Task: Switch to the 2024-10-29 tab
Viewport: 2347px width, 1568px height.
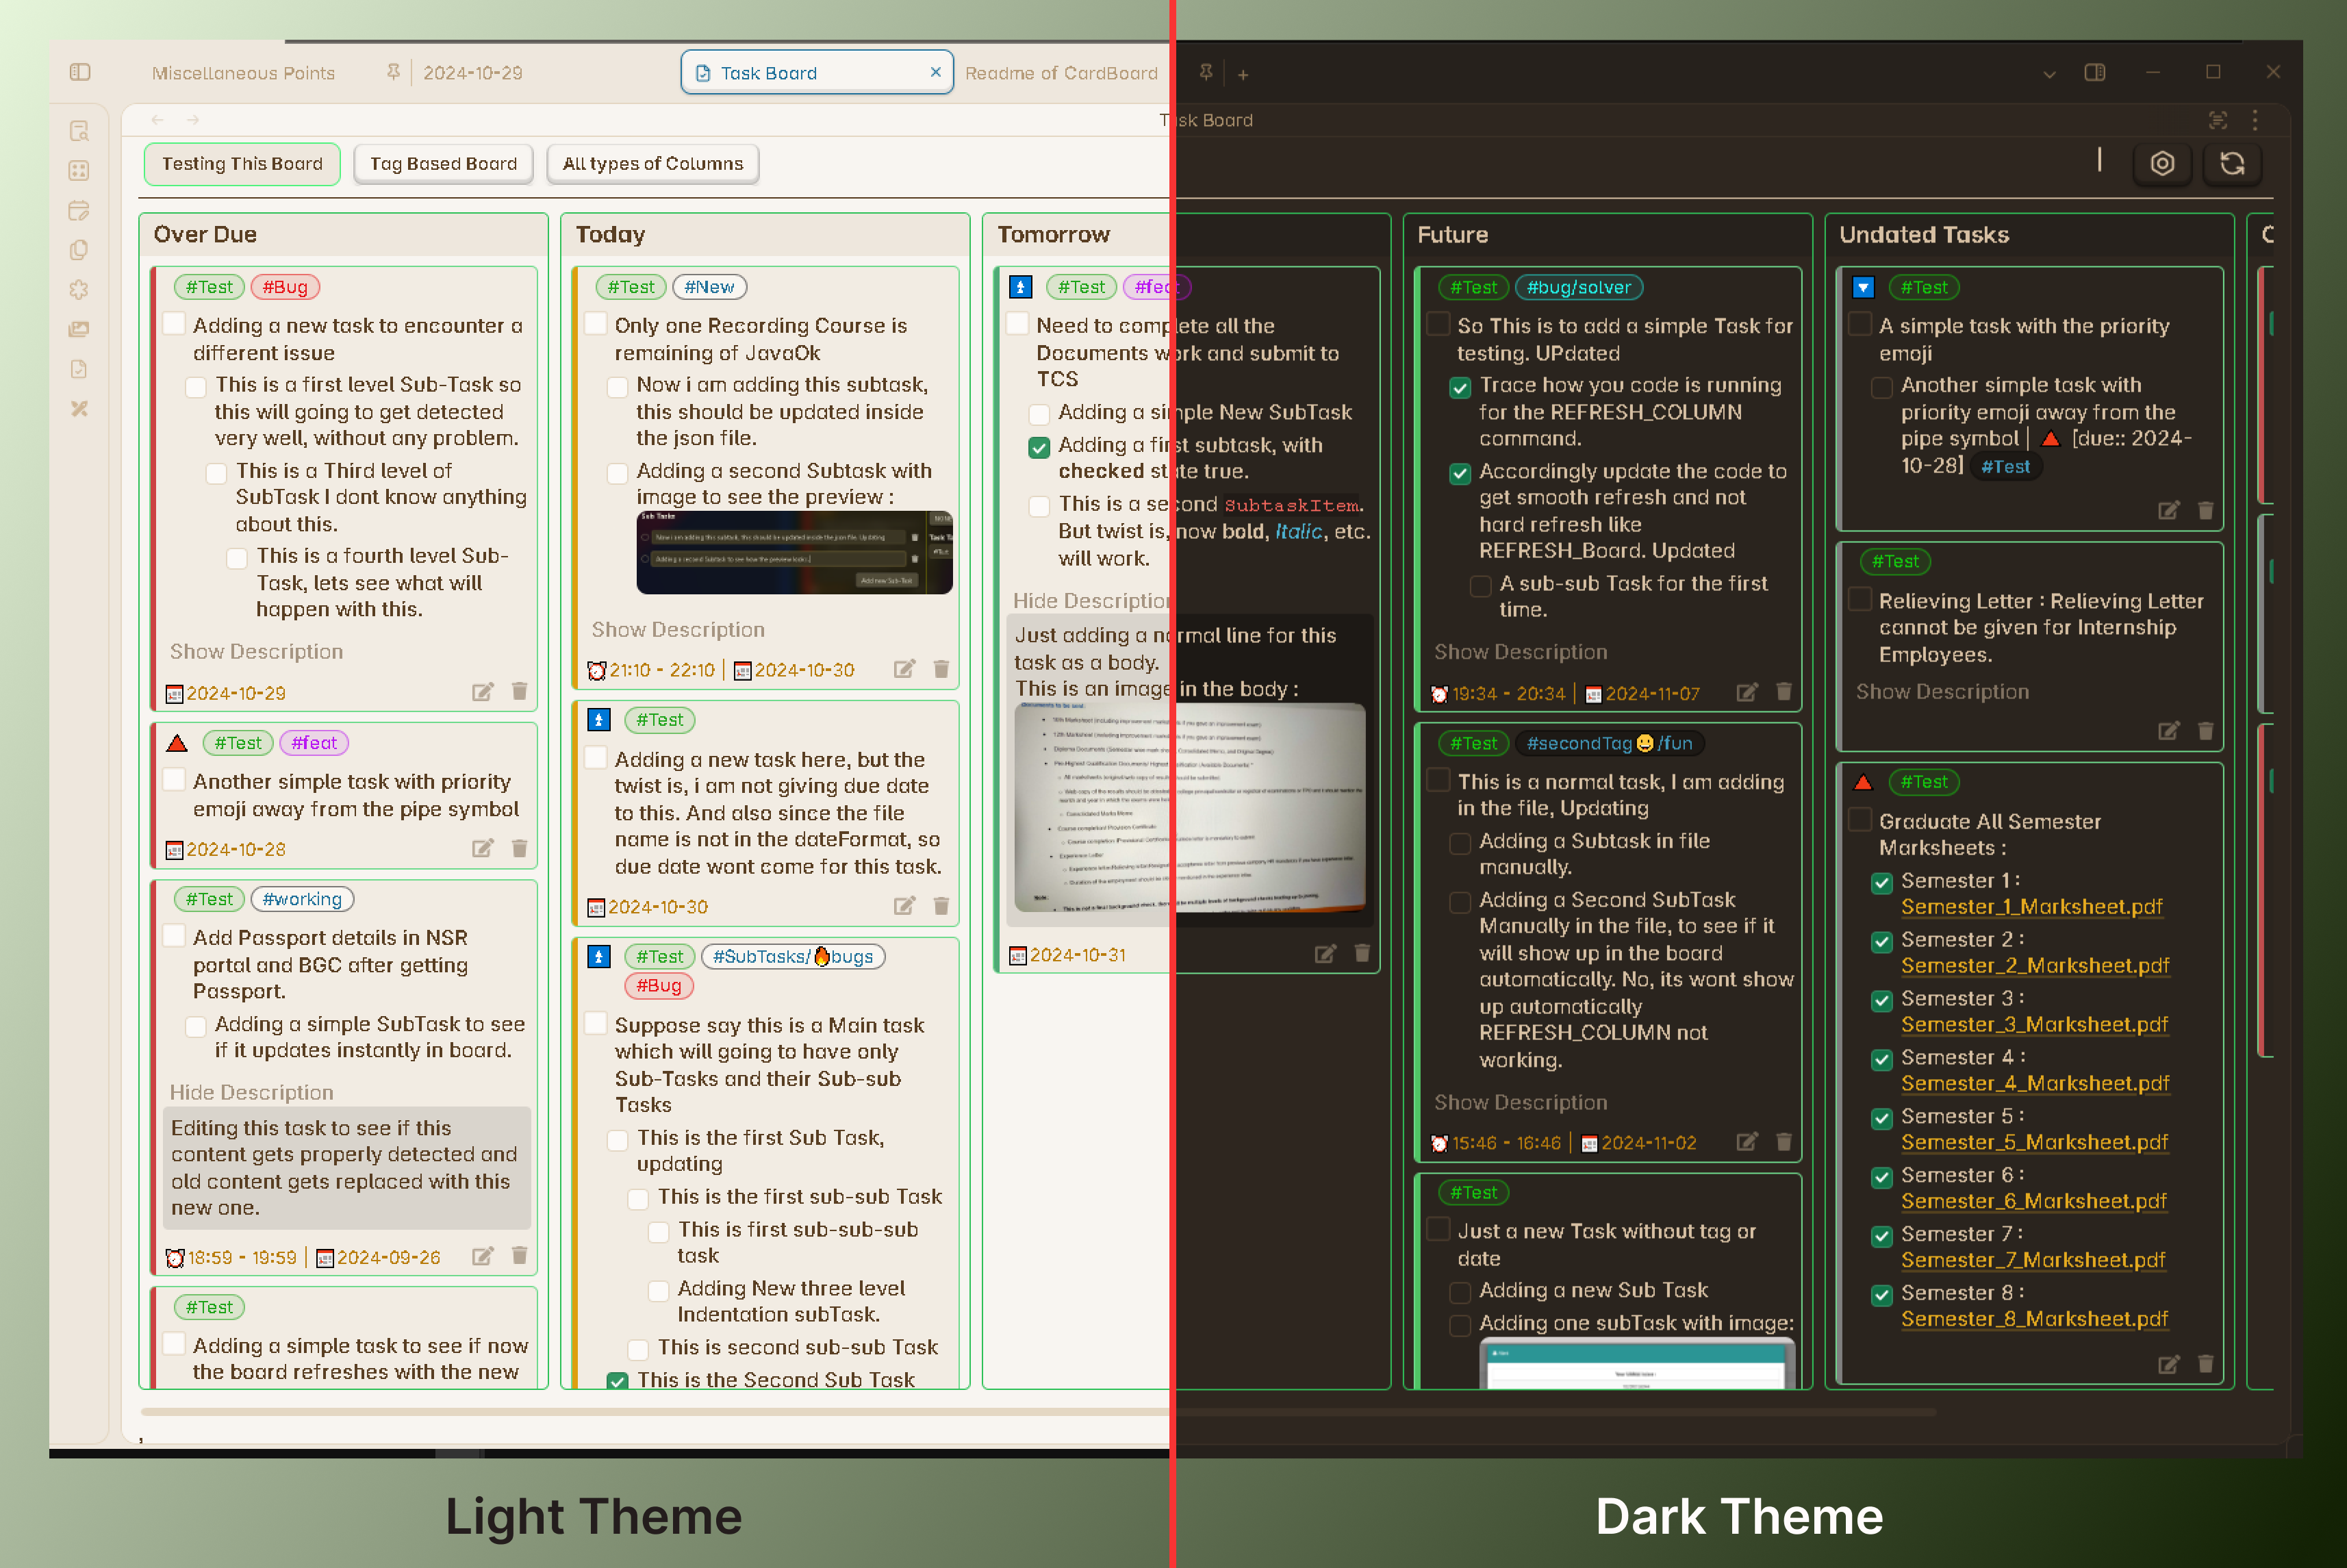Action: click(473, 73)
